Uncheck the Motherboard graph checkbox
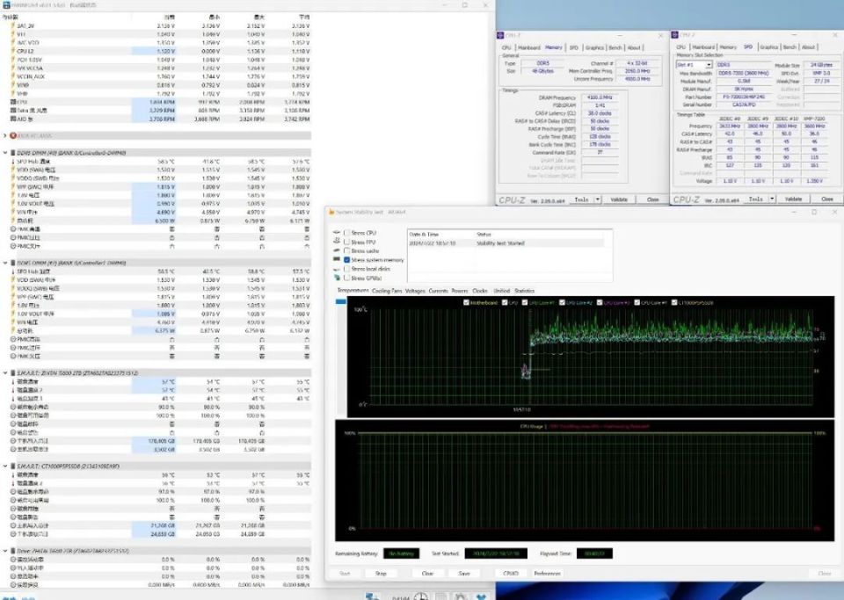 (466, 303)
